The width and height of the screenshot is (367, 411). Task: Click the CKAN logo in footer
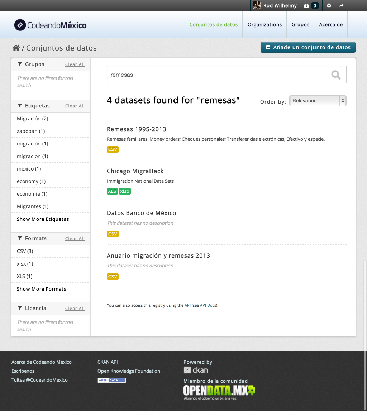[x=196, y=370]
